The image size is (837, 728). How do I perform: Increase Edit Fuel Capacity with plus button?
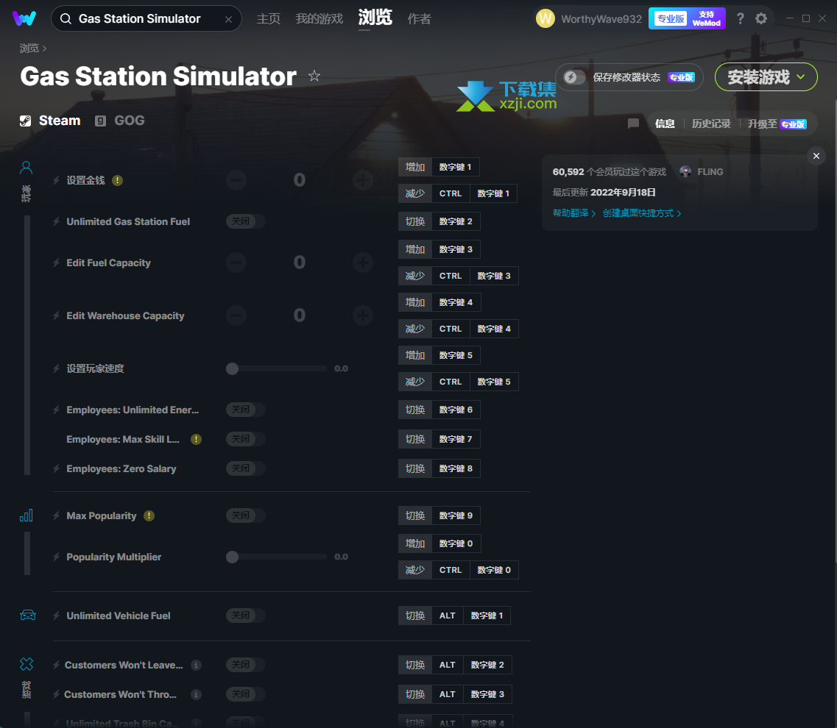pos(363,263)
